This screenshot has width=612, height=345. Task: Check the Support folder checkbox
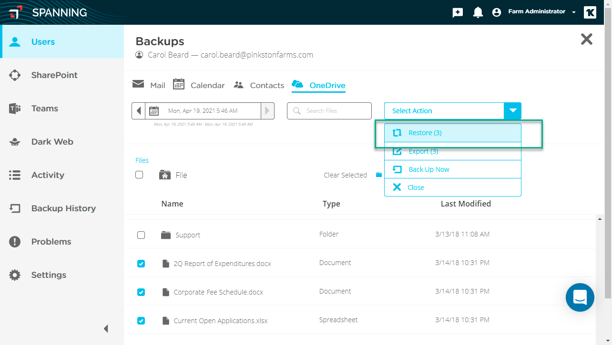click(x=141, y=235)
